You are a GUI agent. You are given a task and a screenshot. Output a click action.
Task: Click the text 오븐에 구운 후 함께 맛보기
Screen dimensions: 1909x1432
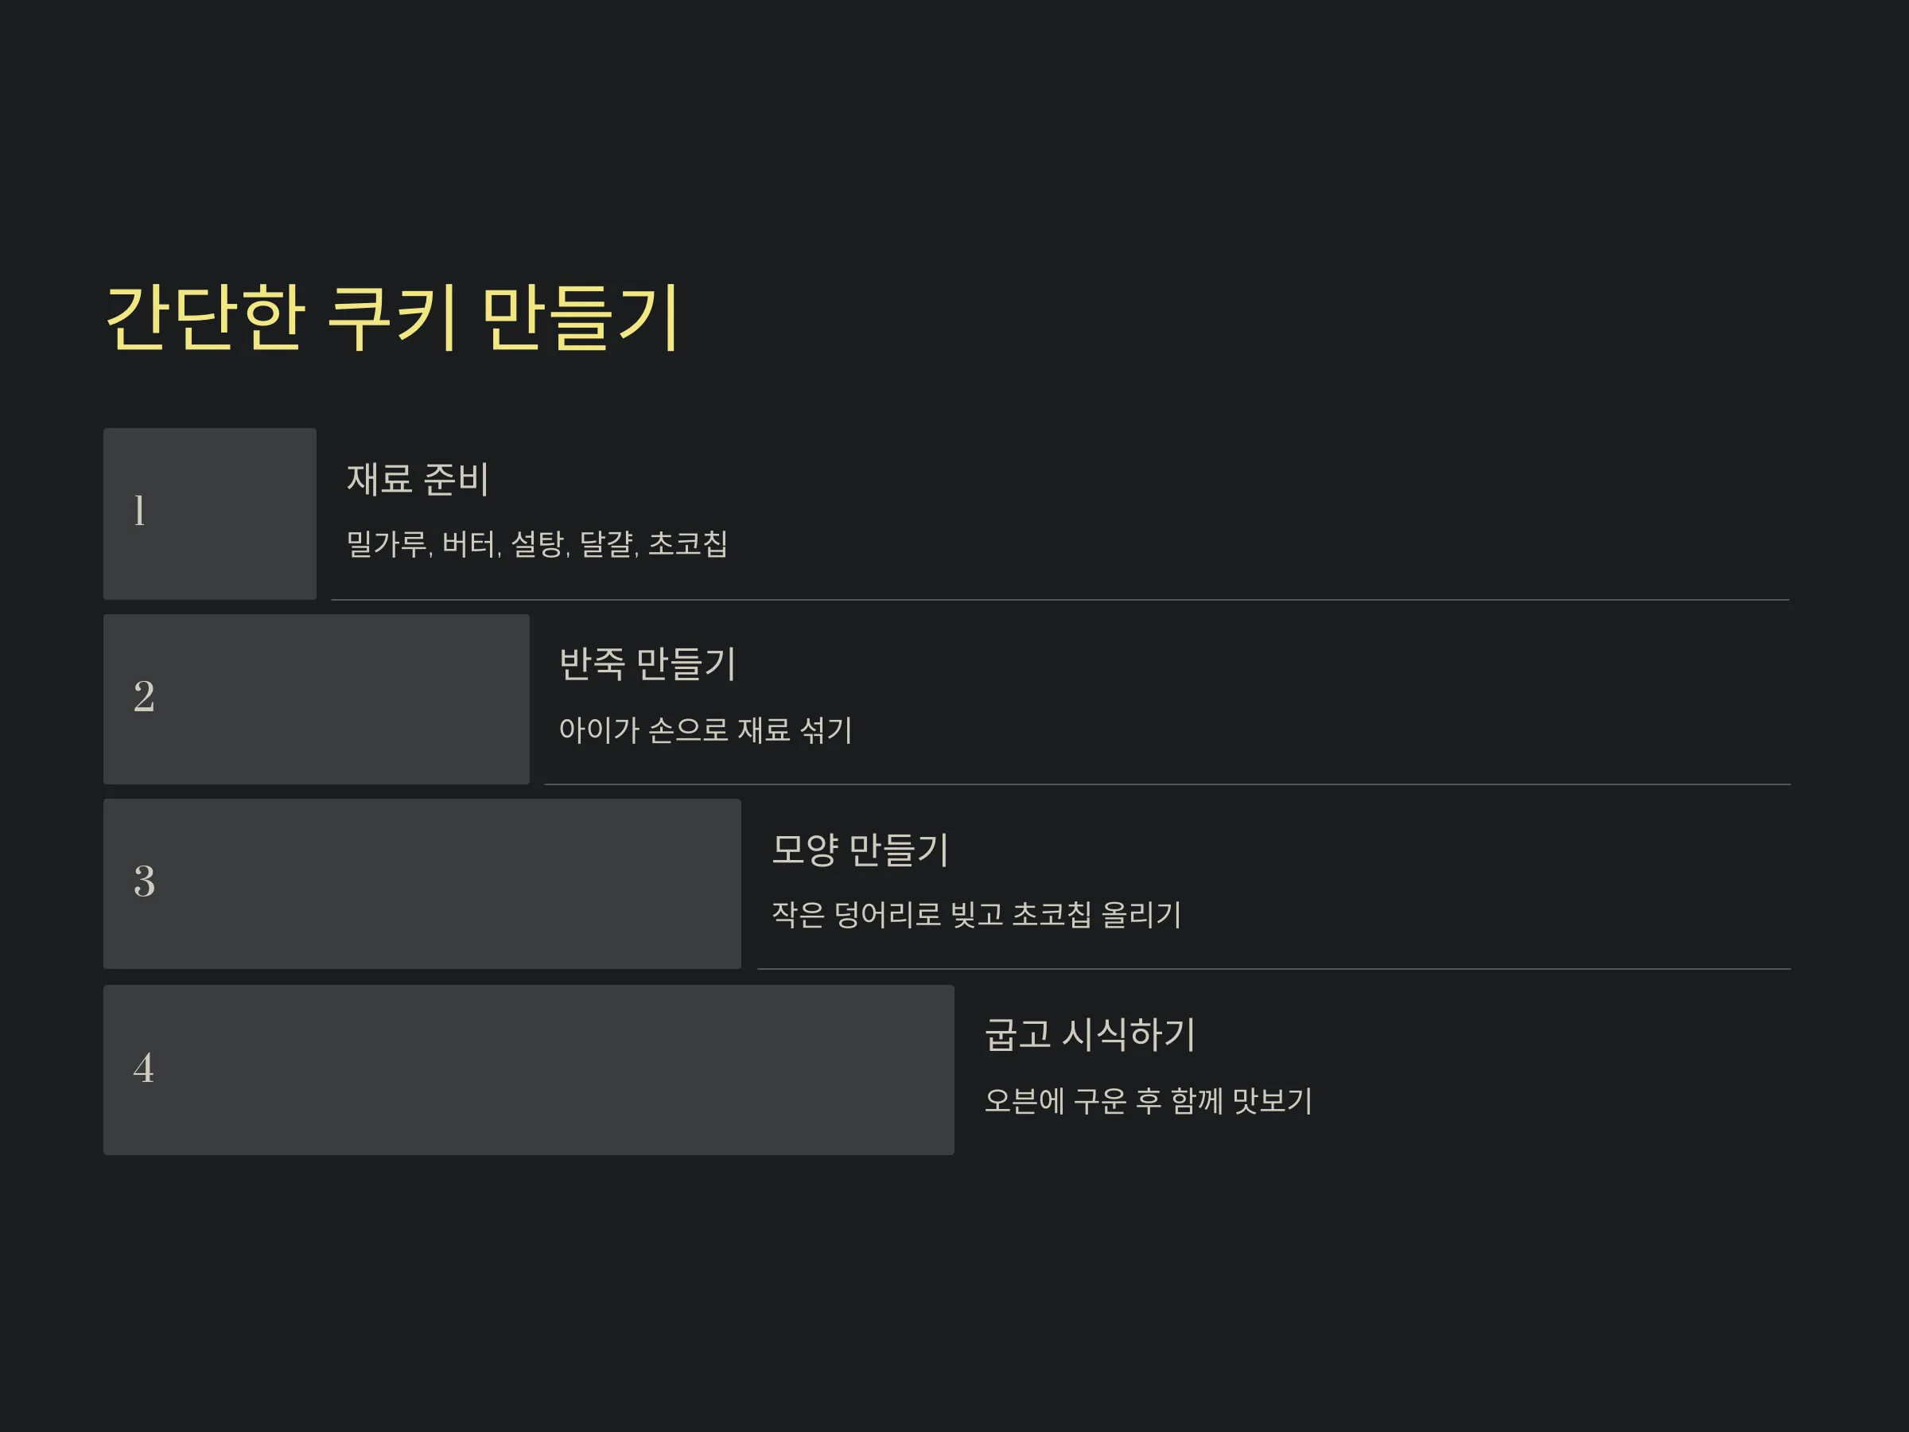click(1149, 1101)
